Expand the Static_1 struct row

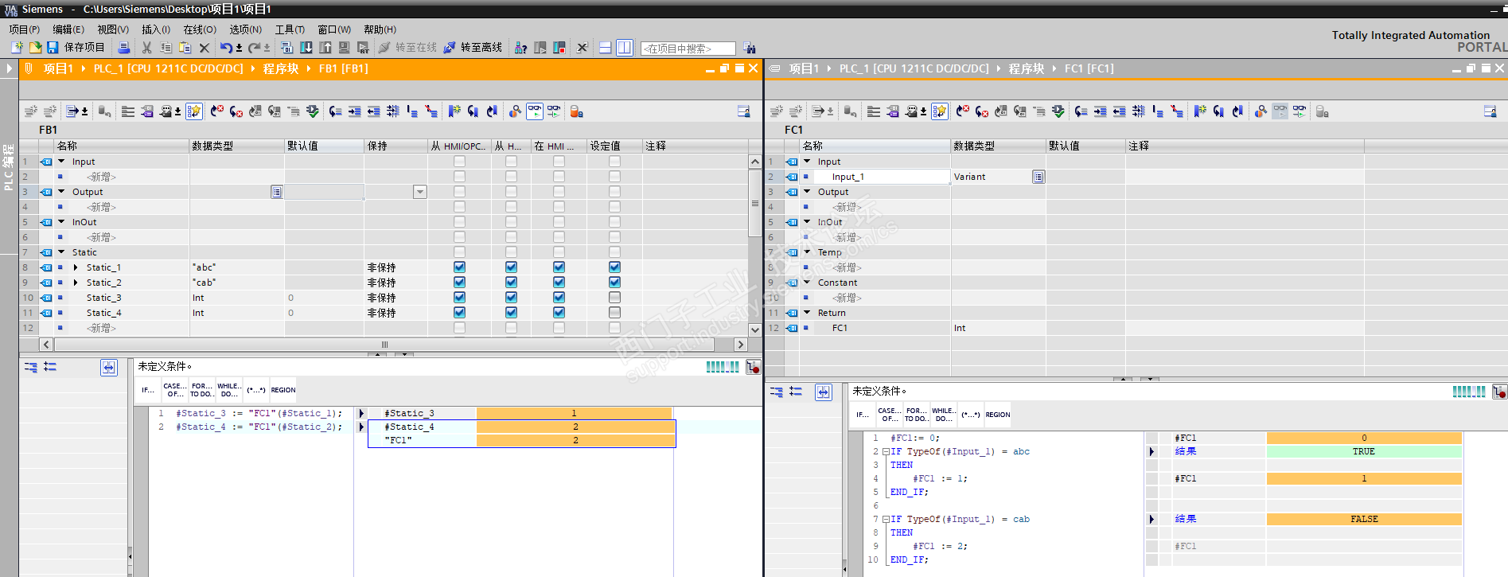point(76,267)
